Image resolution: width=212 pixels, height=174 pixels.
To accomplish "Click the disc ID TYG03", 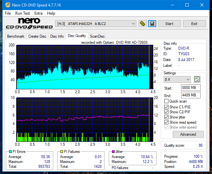I will (184, 54).
